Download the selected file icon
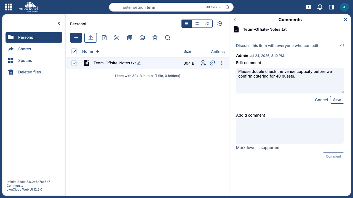The height and width of the screenshot is (198, 353). (104, 38)
